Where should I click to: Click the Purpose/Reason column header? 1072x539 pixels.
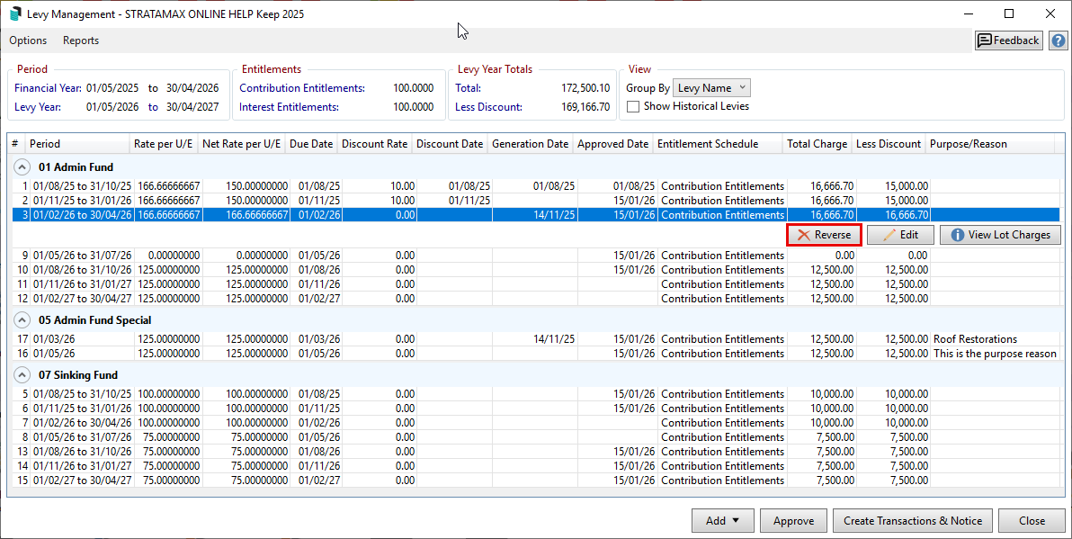[990, 144]
